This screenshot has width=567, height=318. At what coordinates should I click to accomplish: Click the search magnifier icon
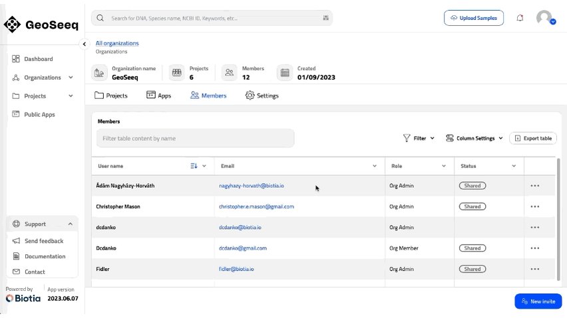pyautogui.click(x=100, y=18)
